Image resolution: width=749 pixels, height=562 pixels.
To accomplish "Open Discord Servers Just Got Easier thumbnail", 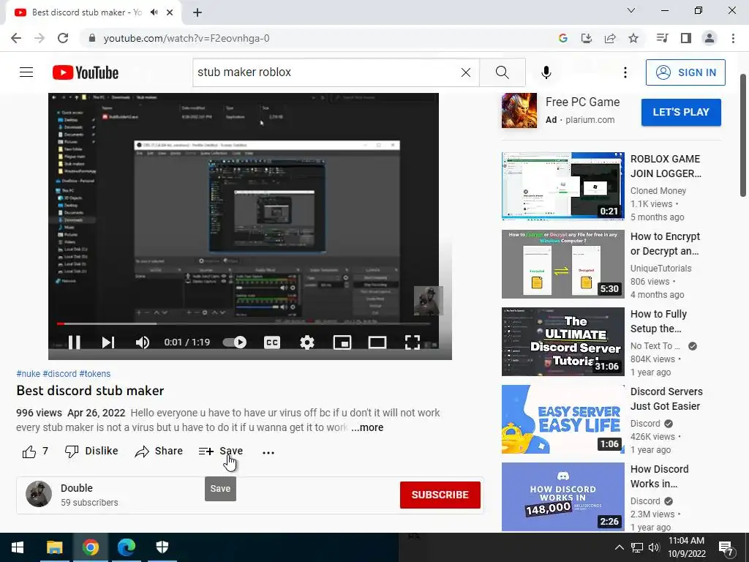I will click(x=562, y=419).
